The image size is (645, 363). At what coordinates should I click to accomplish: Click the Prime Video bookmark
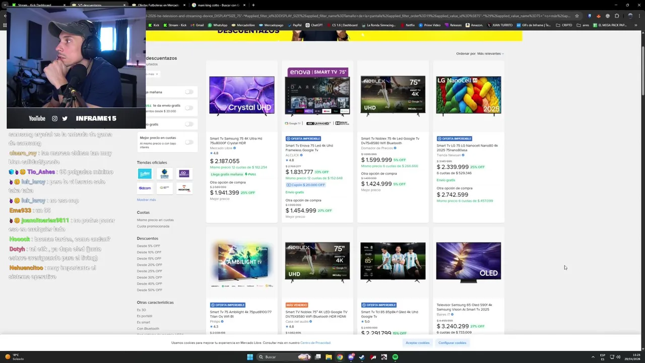[429, 25]
